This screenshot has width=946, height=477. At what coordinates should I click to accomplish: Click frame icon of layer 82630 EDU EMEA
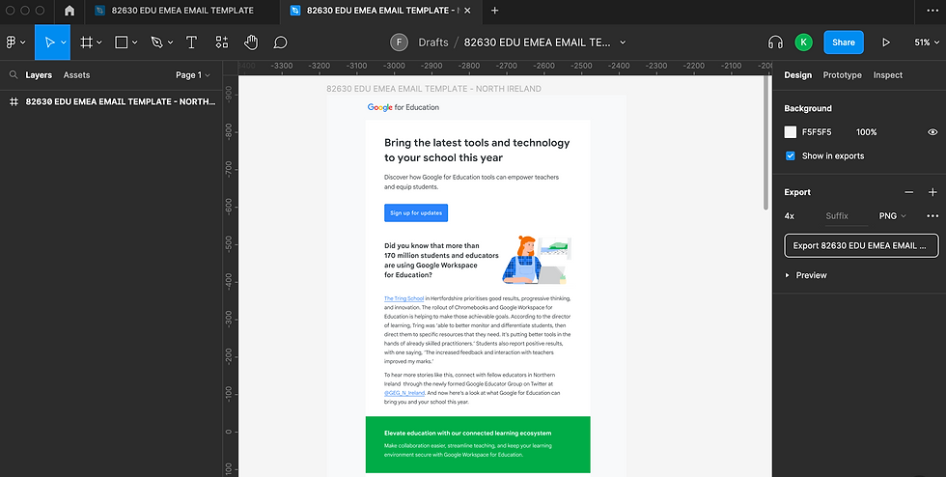coord(14,101)
